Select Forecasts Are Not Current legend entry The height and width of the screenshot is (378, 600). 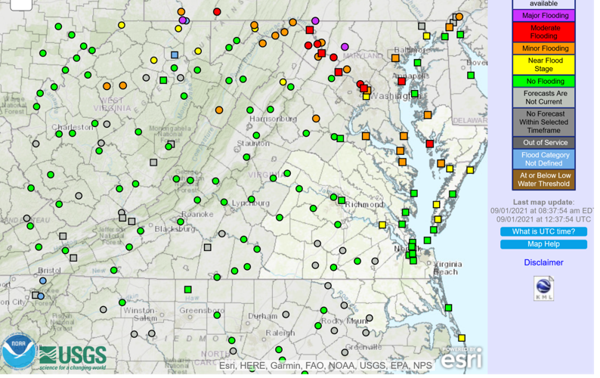pyautogui.click(x=544, y=98)
